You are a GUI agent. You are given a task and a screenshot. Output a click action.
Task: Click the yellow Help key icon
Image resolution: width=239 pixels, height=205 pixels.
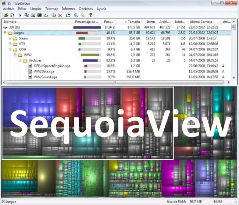coord(90,15)
